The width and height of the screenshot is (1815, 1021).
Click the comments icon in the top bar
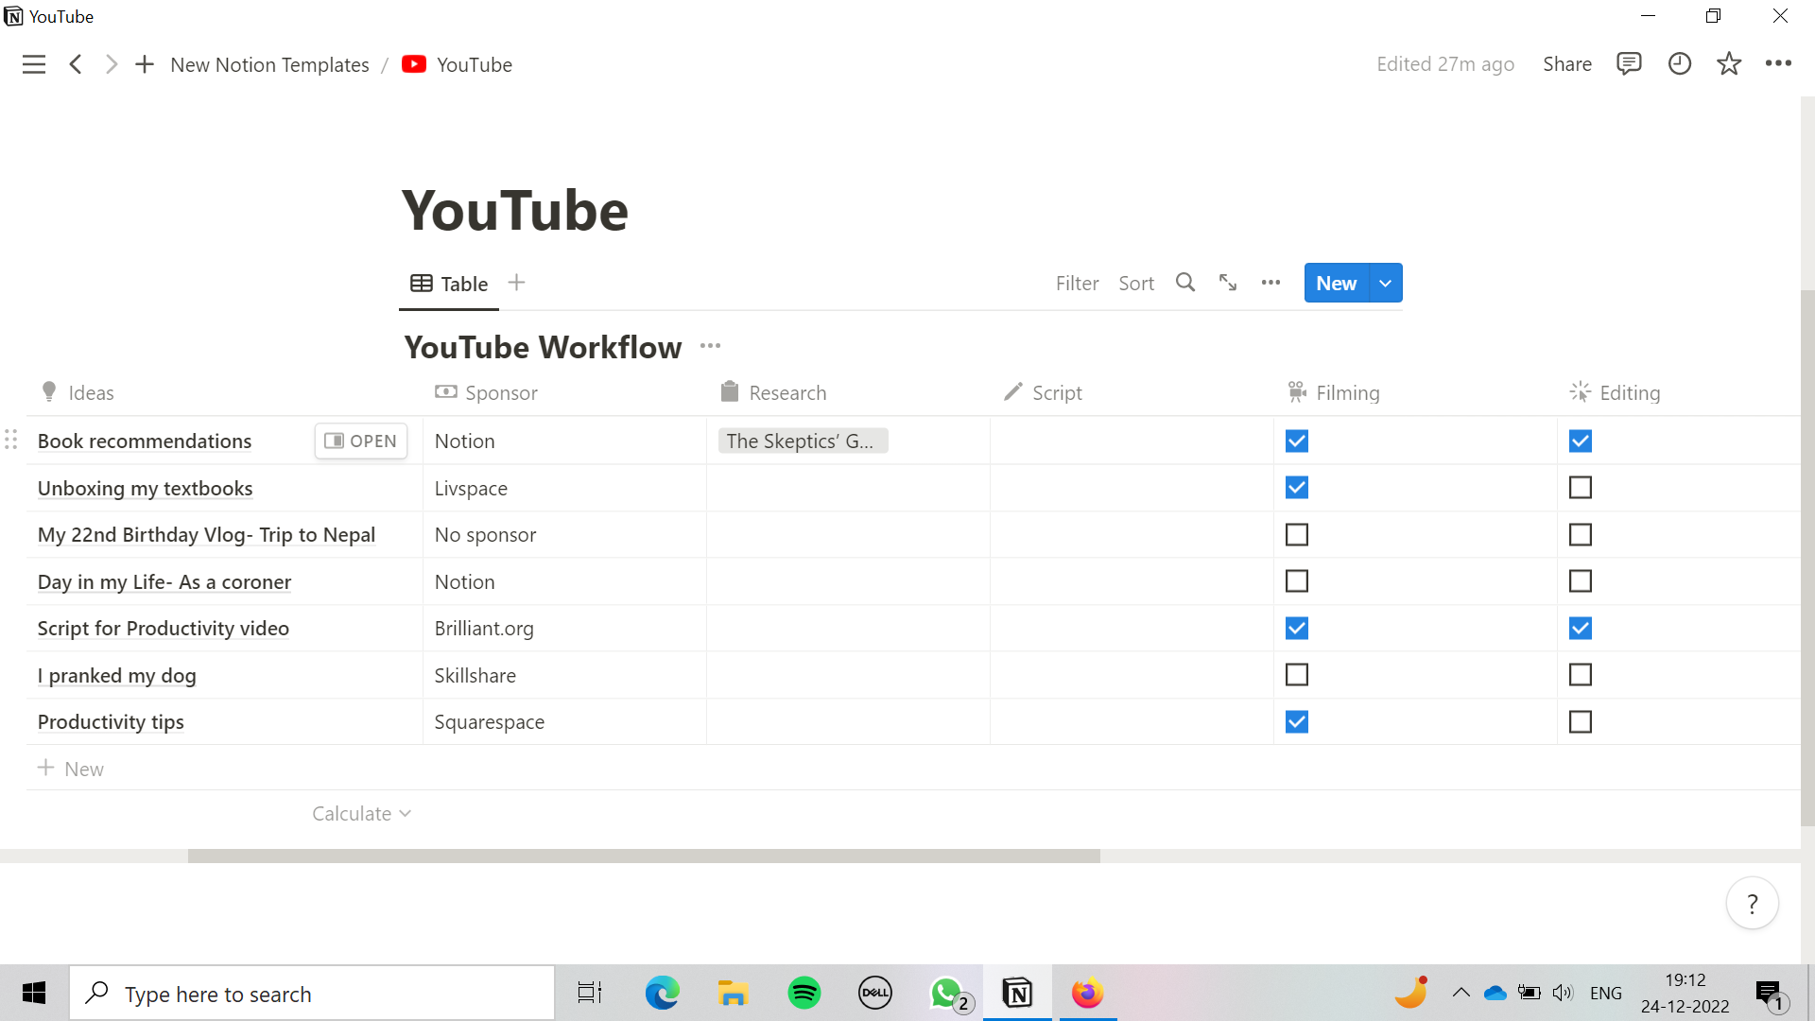tap(1629, 63)
